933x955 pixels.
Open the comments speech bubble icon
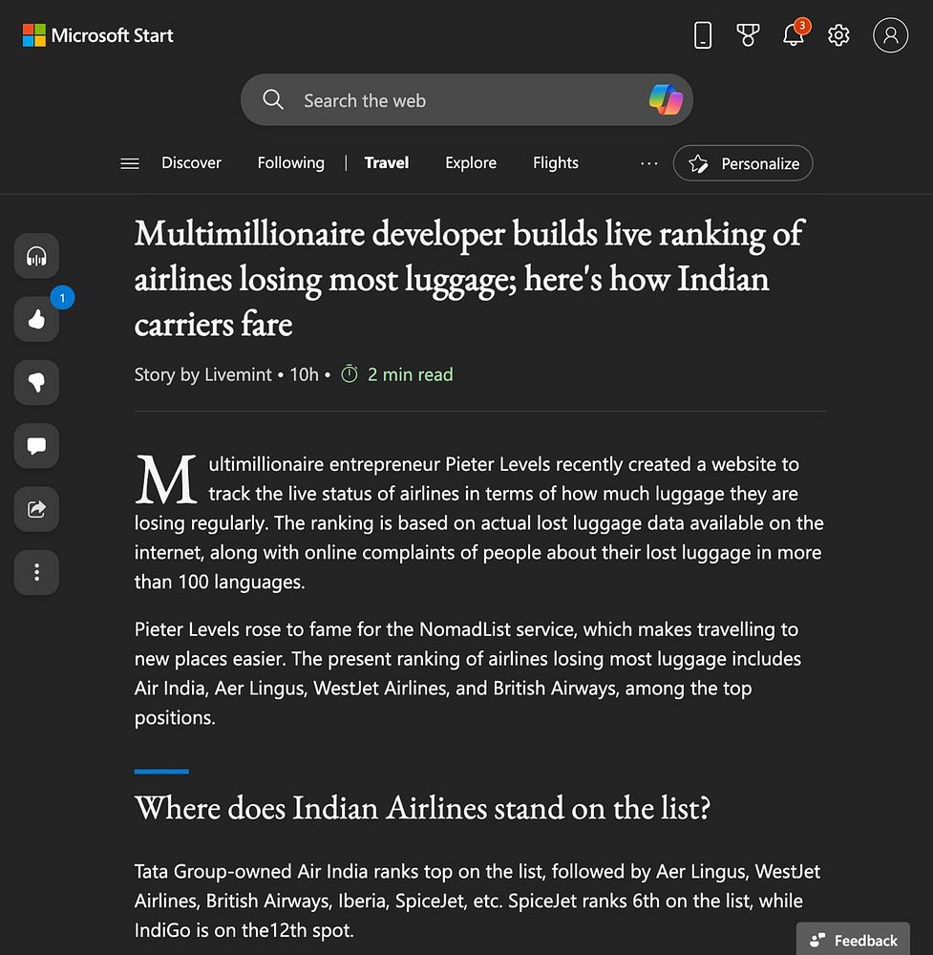pyautogui.click(x=36, y=446)
